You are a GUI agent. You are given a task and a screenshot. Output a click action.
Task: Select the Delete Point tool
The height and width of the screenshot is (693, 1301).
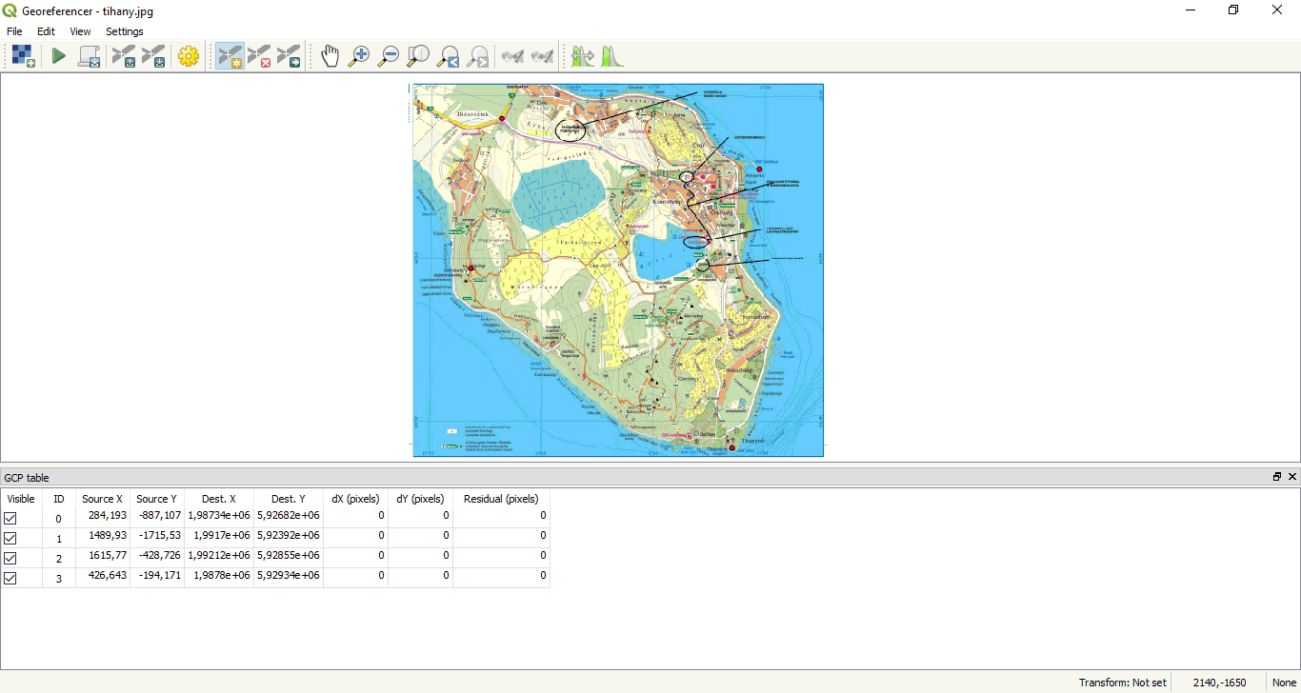259,56
